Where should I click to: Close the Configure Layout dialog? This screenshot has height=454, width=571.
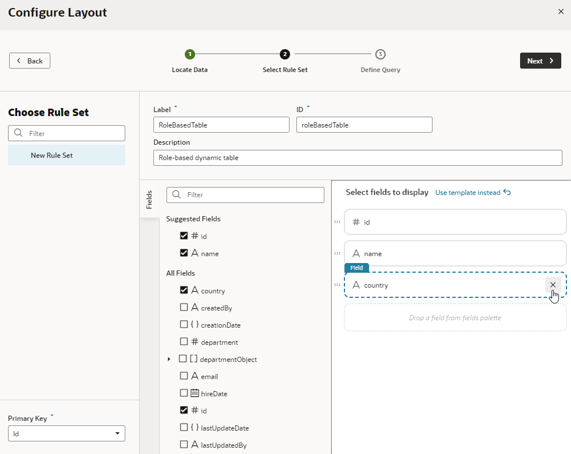click(561, 11)
